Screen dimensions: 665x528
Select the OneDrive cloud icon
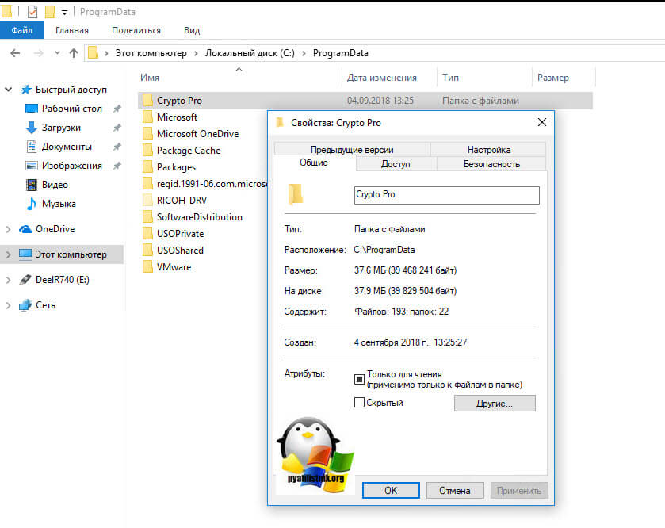coord(25,229)
